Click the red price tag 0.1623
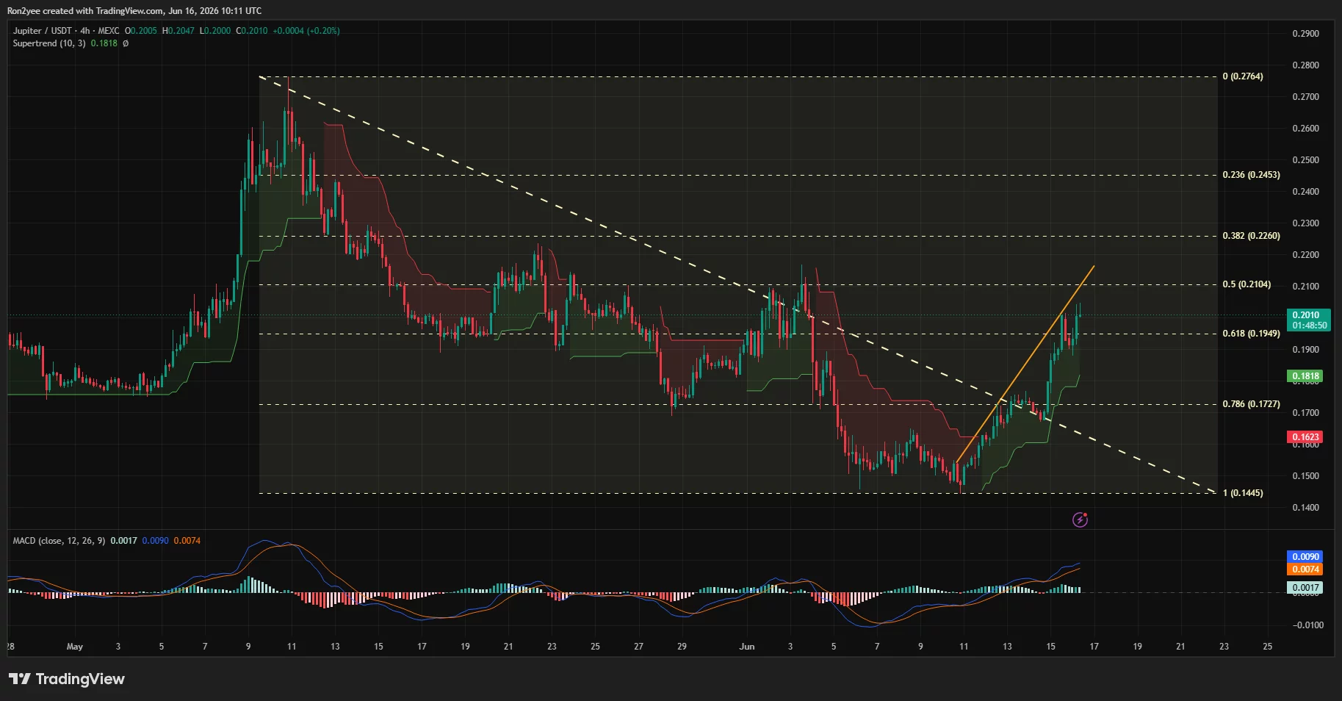The width and height of the screenshot is (1342, 701). point(1305,437)
